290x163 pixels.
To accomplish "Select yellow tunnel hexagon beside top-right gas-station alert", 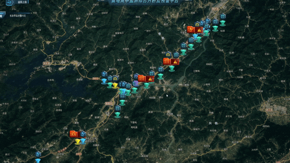I will (x=197, y=24).
